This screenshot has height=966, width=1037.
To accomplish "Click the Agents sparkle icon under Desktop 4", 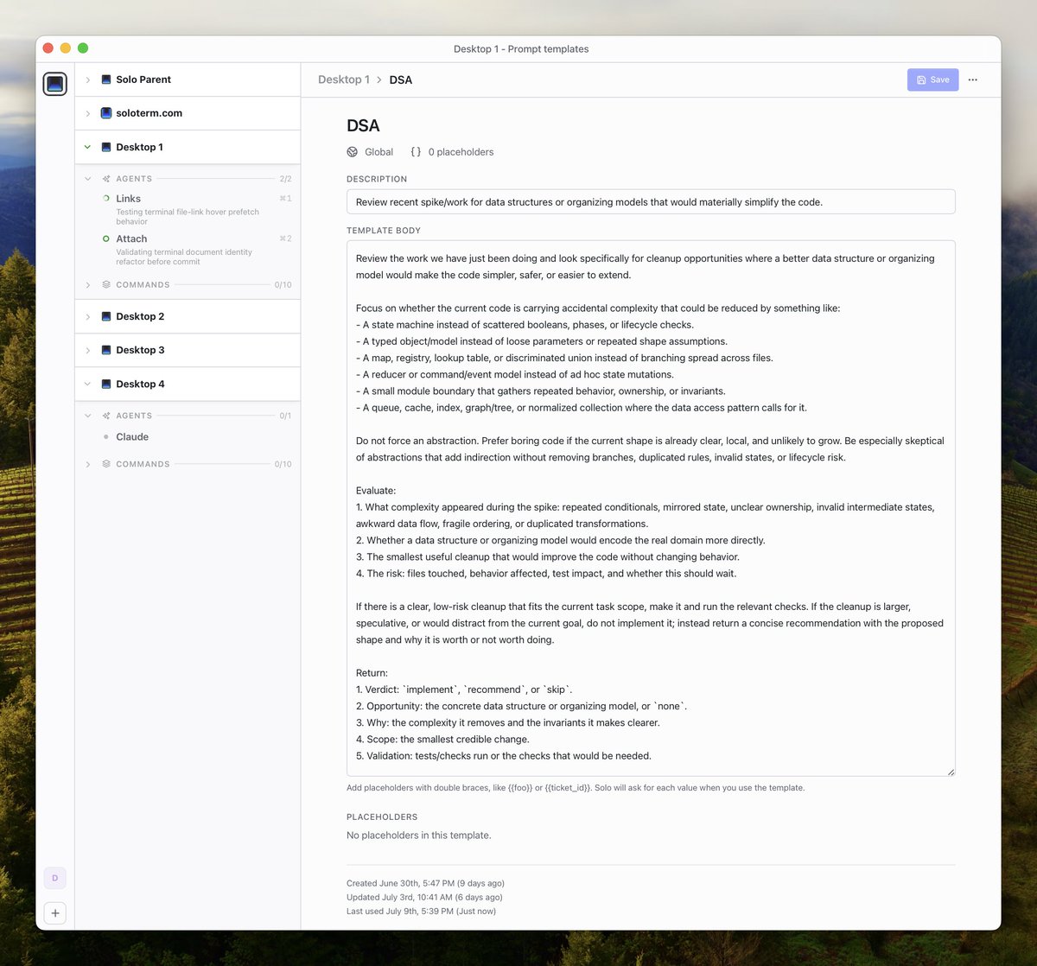I will tap(106, 416).
